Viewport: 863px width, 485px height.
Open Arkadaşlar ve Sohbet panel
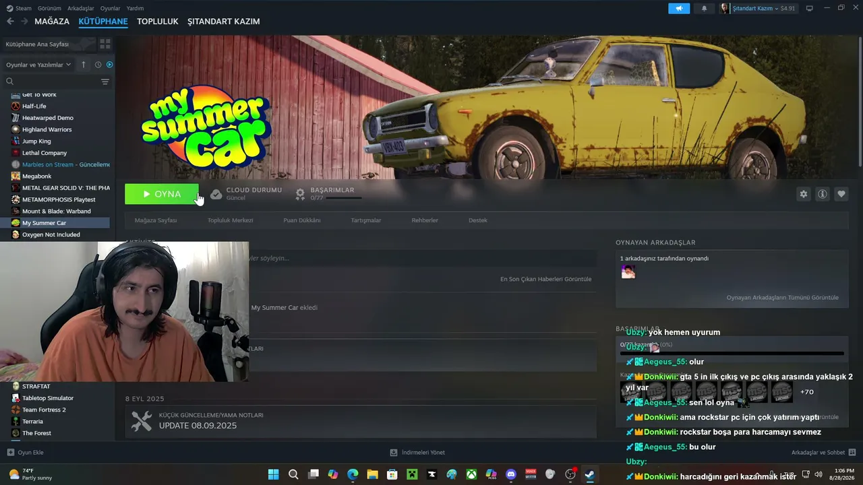click(823, 453)
